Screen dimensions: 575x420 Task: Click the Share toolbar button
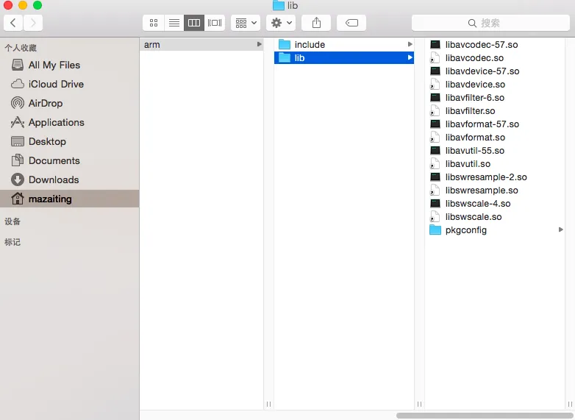316,23
